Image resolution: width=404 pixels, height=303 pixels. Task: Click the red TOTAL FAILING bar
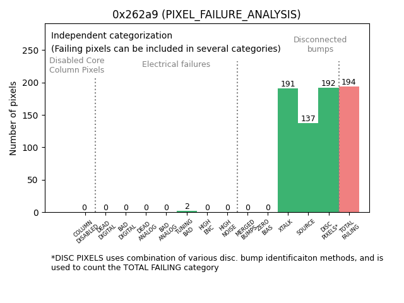[x=349, y=150]
